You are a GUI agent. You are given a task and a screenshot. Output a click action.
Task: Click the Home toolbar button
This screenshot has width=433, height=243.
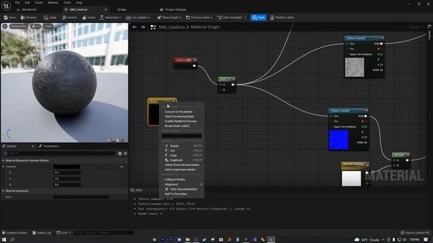pyautogui.click(x=89, y=18)
